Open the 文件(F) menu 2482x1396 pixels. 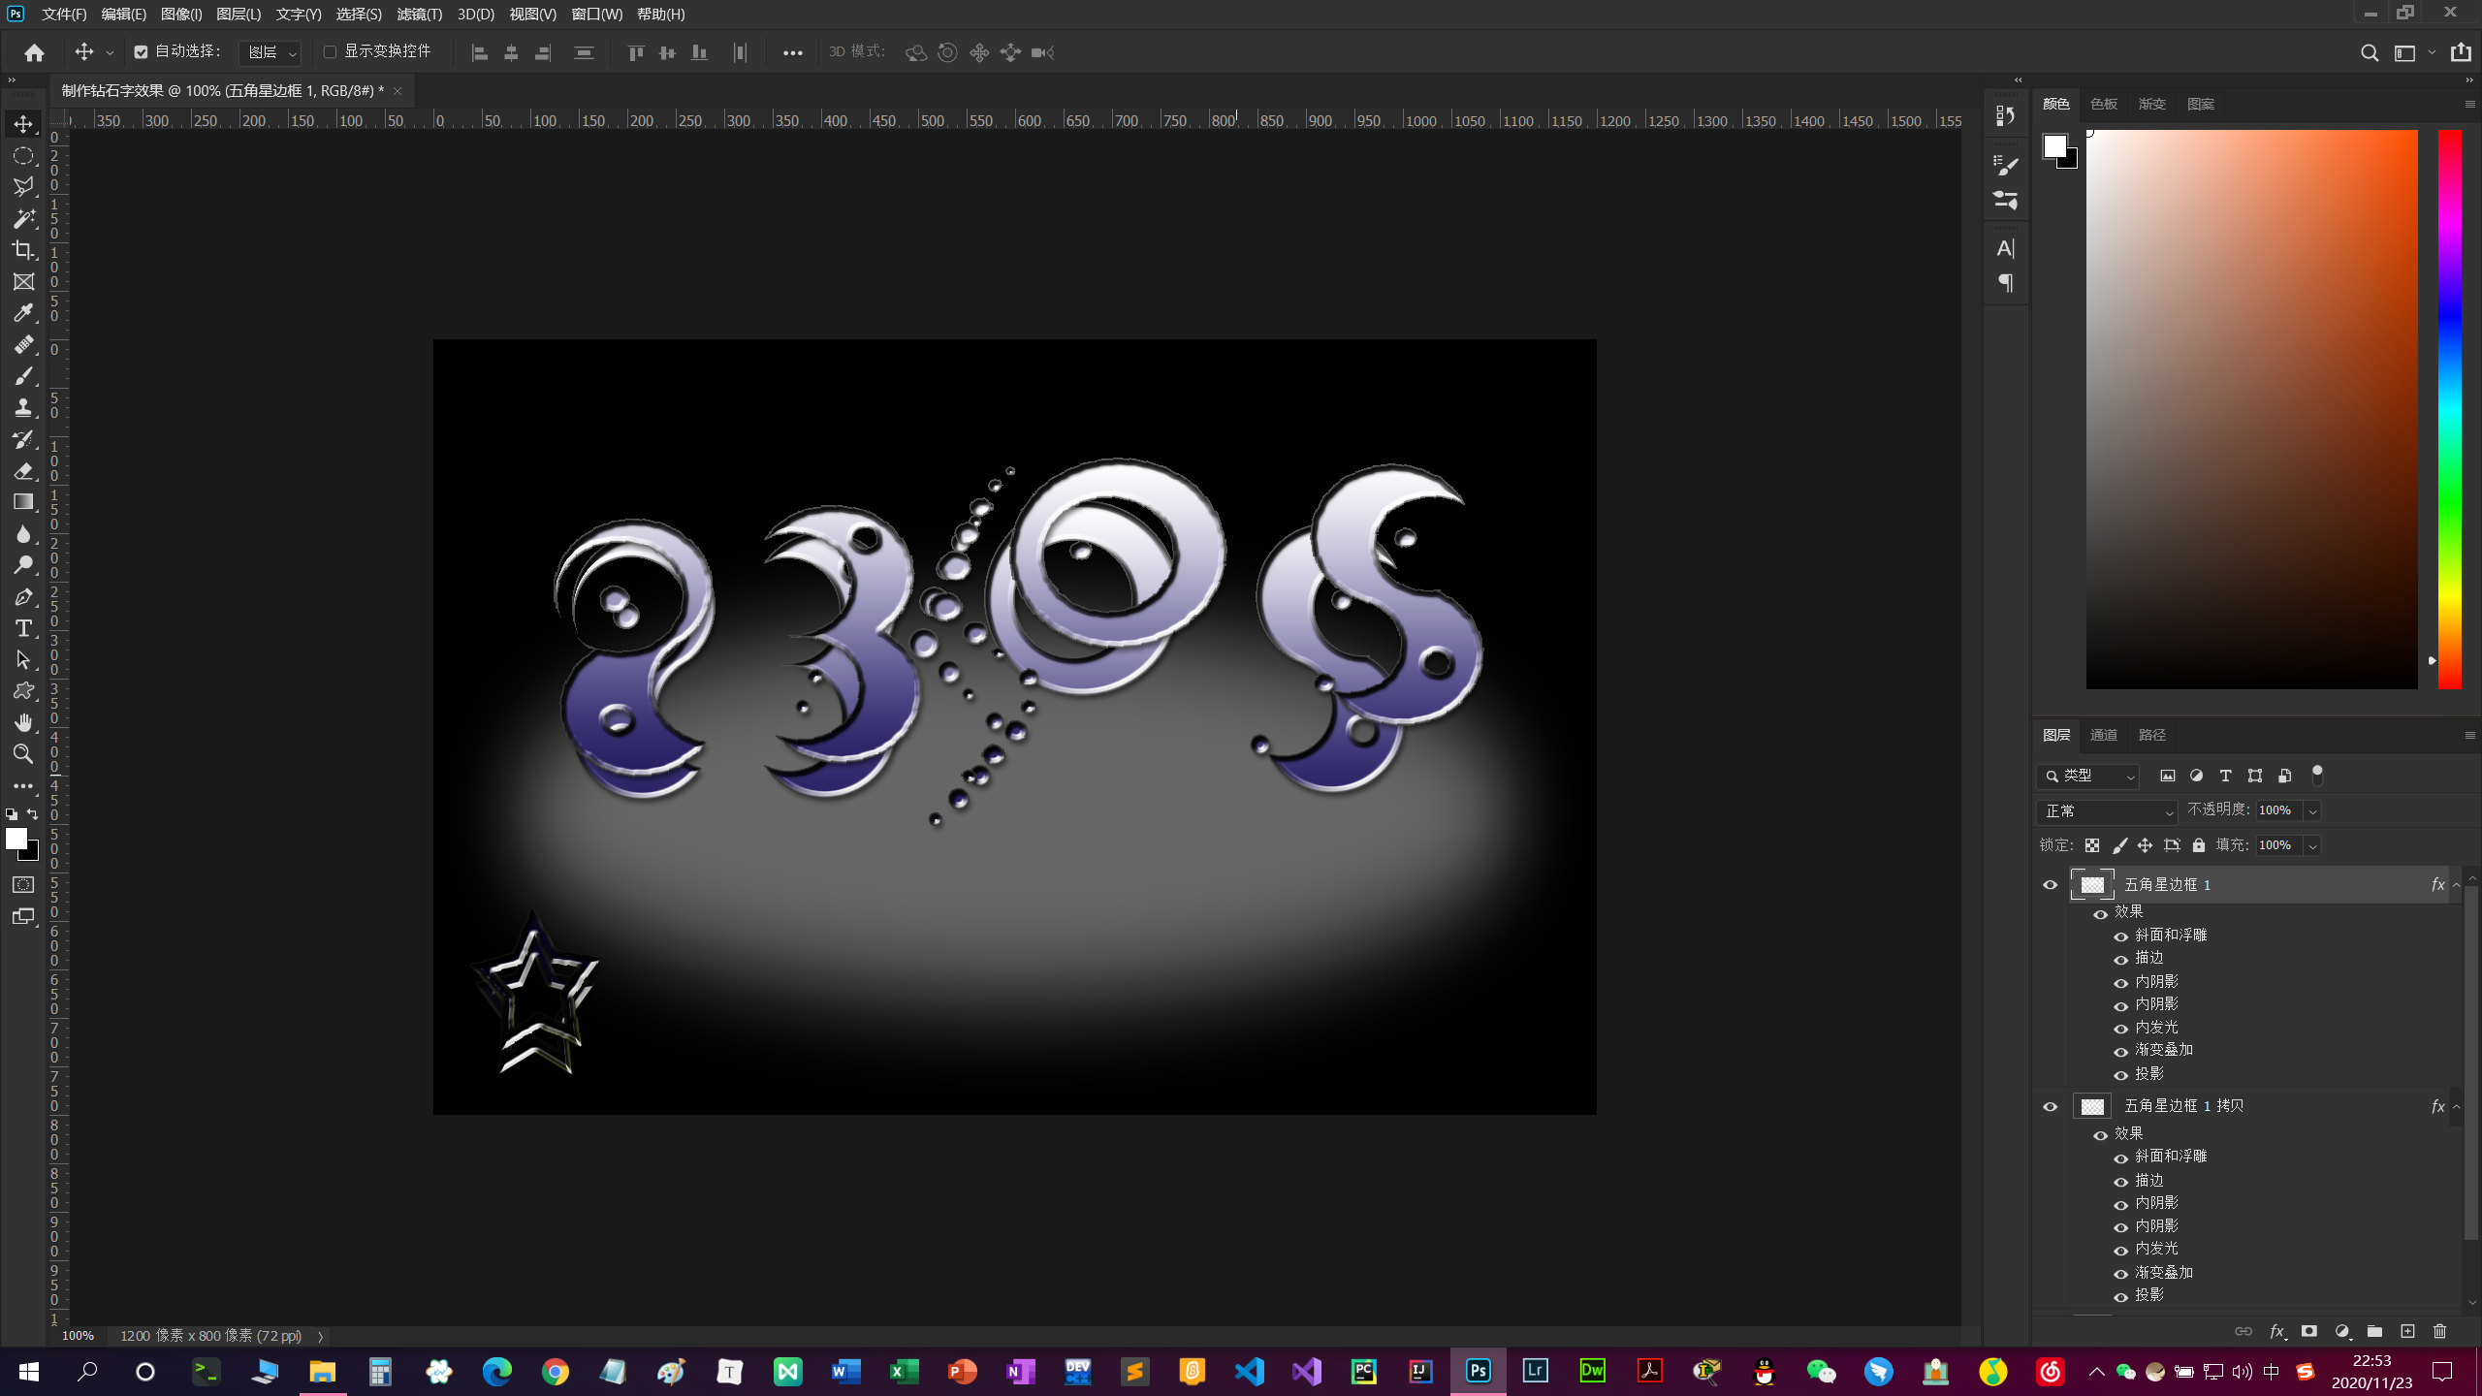point(64,14)
